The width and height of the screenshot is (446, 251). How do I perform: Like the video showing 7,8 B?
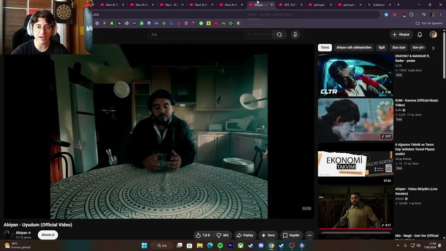[203, 235]
